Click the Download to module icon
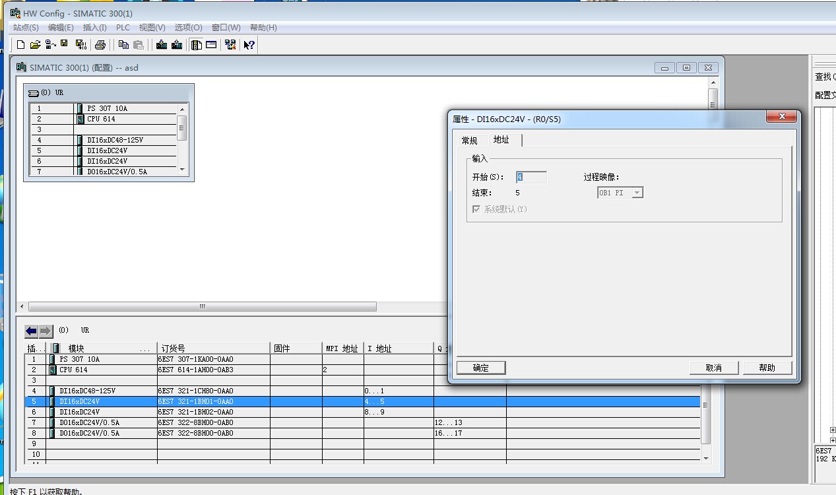This screenshot has height=495, width=836. pyautogui.click(x=162, y=45)
